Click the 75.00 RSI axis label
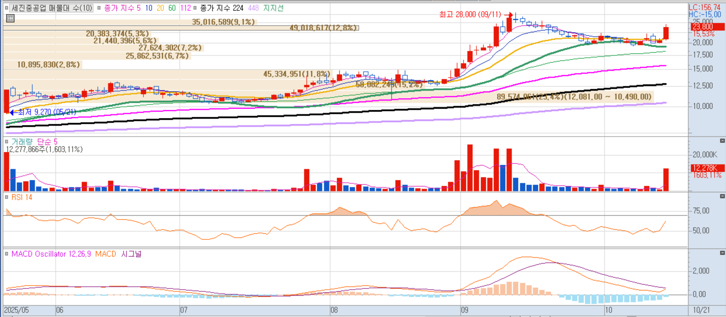This screenshot has height=317, width=726. 701,211
